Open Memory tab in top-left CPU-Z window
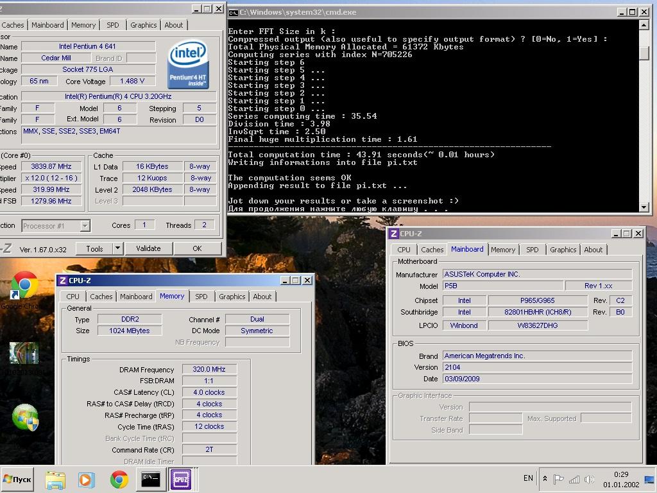The width and height of the screenshot is (657, 493). (x=83, y=25)
